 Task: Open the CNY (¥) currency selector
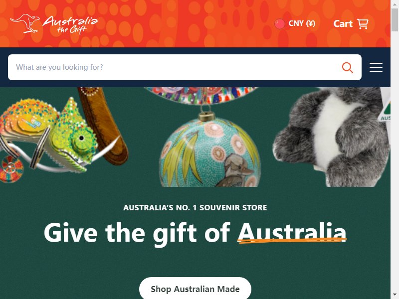(x=295, y=23)
